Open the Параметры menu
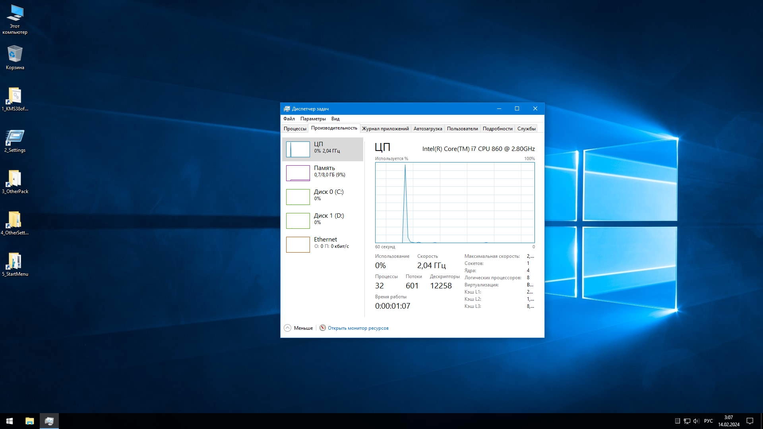 tap(313, 119)
